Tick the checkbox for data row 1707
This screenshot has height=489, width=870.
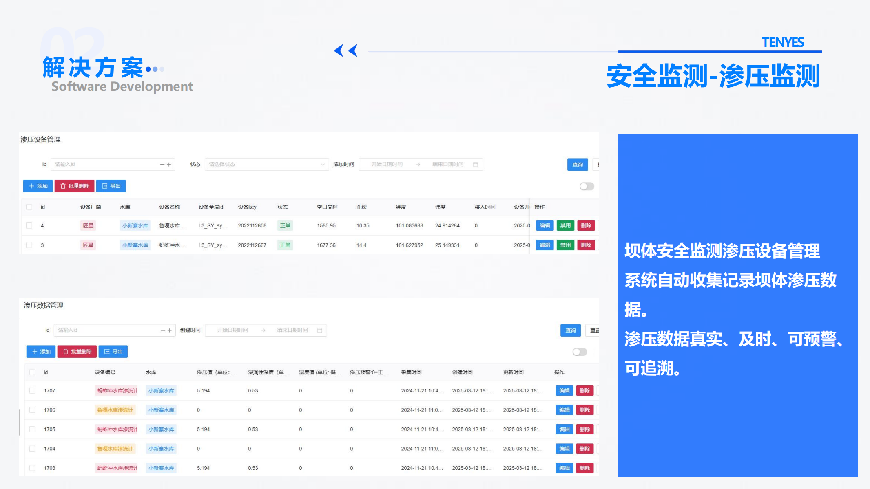32,391
